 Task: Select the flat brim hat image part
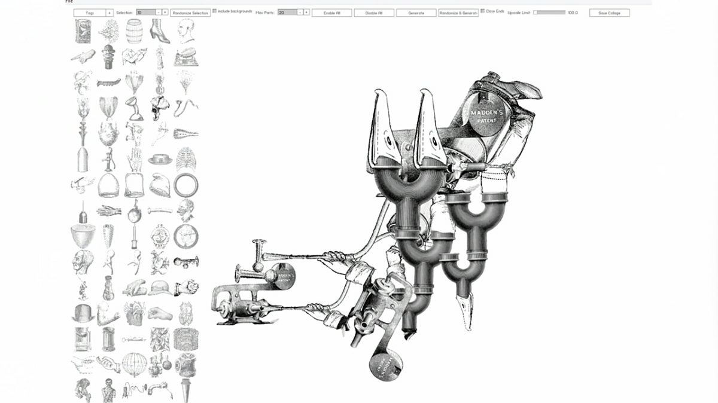[x=160, y=160]
